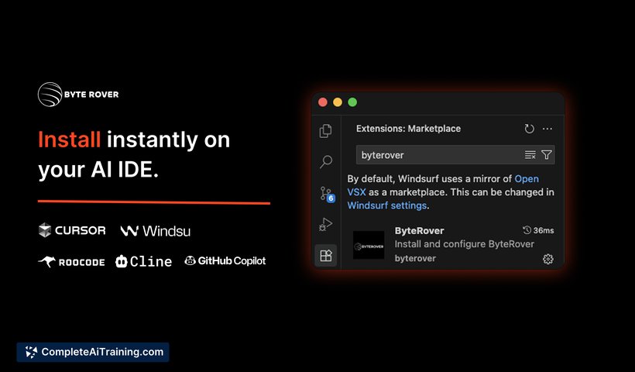Click the Cline robot logo

point(143,261)
